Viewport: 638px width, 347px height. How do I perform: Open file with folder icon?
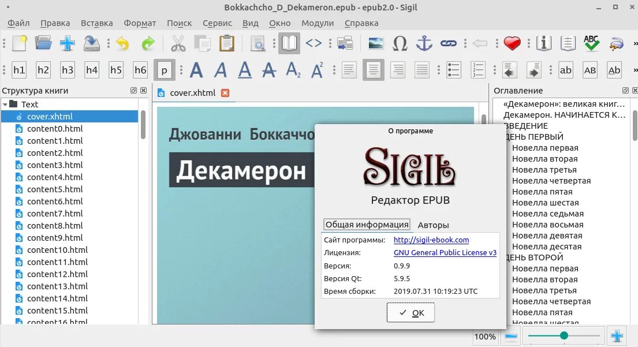(x=43, y=43)
